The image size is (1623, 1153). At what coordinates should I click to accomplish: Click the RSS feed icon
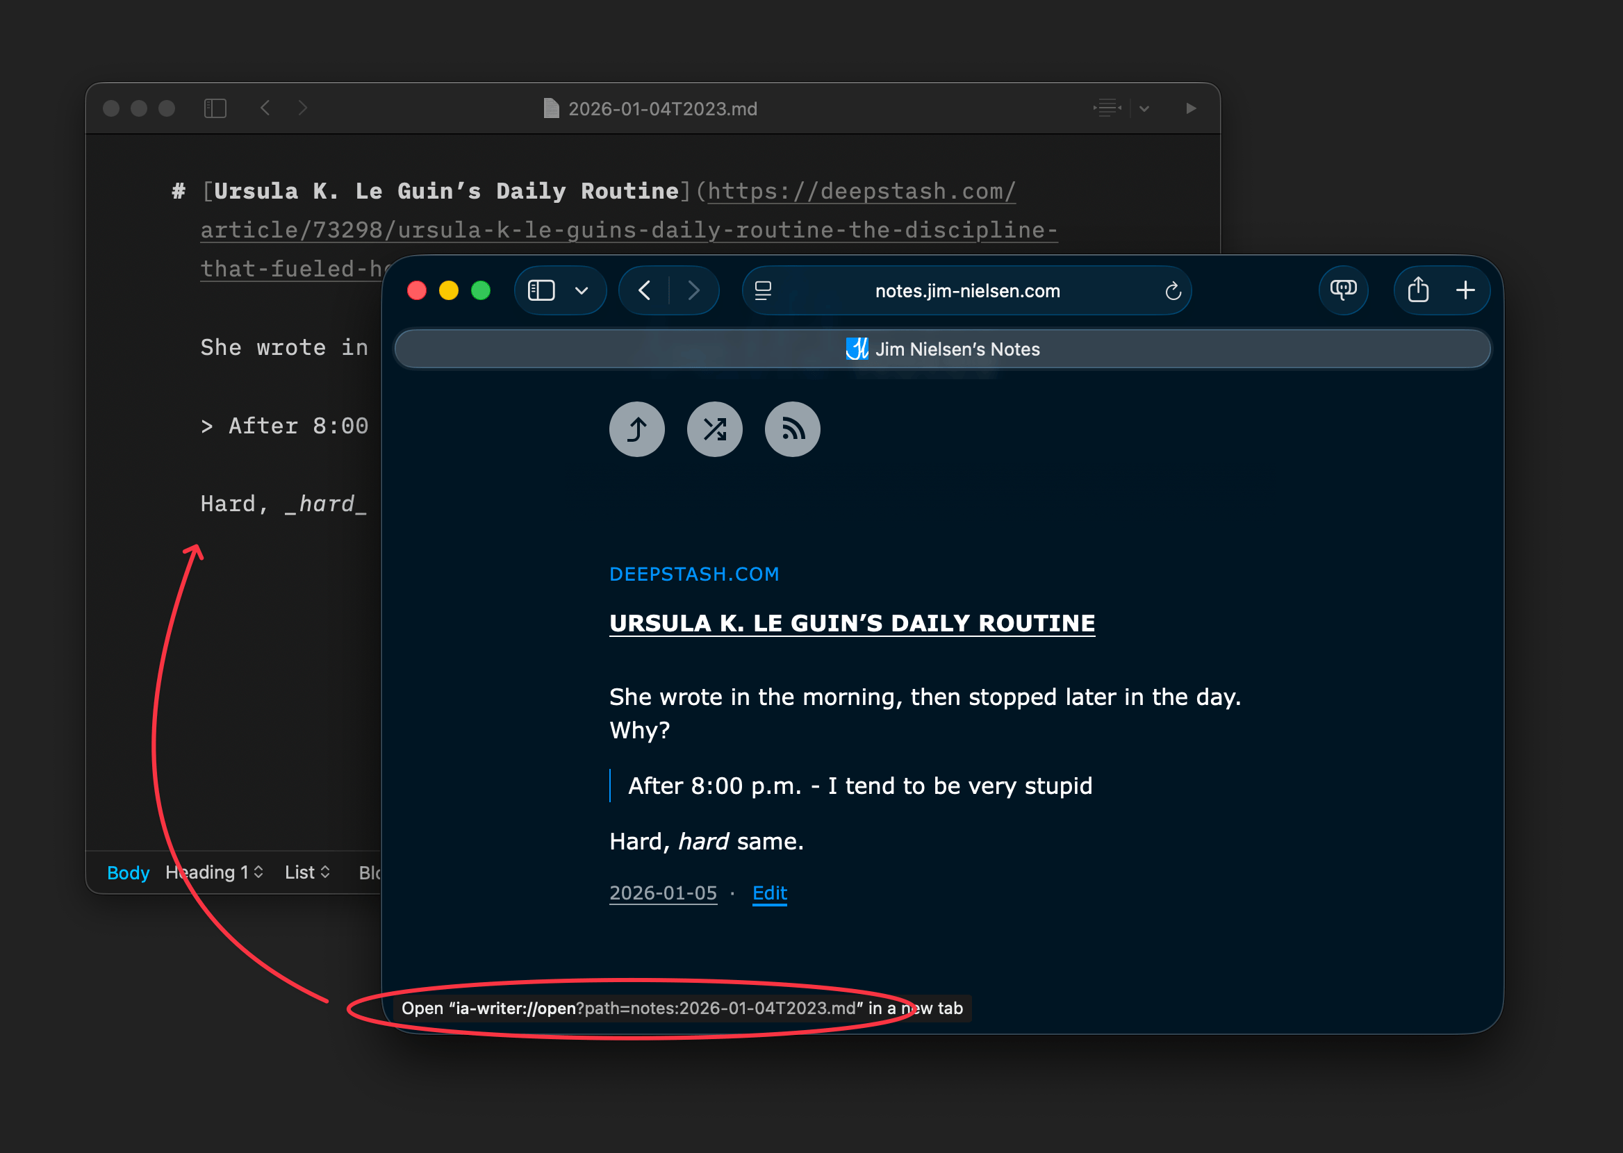tap(791, 429)
